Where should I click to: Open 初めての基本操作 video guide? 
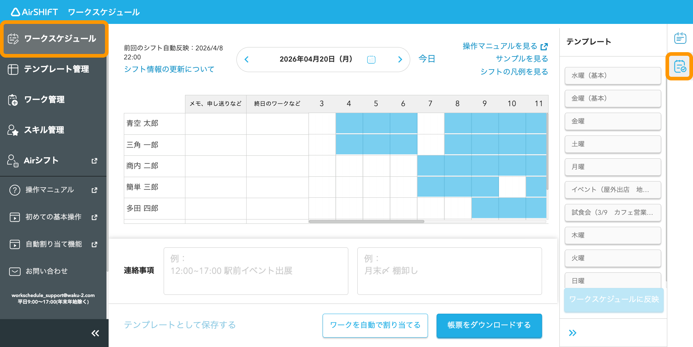tap(53, 217)
